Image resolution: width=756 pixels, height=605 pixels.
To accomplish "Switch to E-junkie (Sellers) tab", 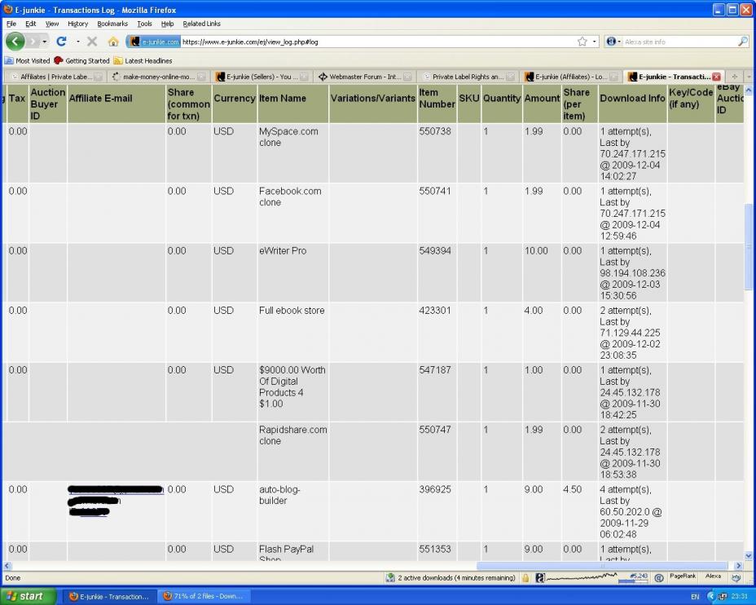I will tap(262, 77).
